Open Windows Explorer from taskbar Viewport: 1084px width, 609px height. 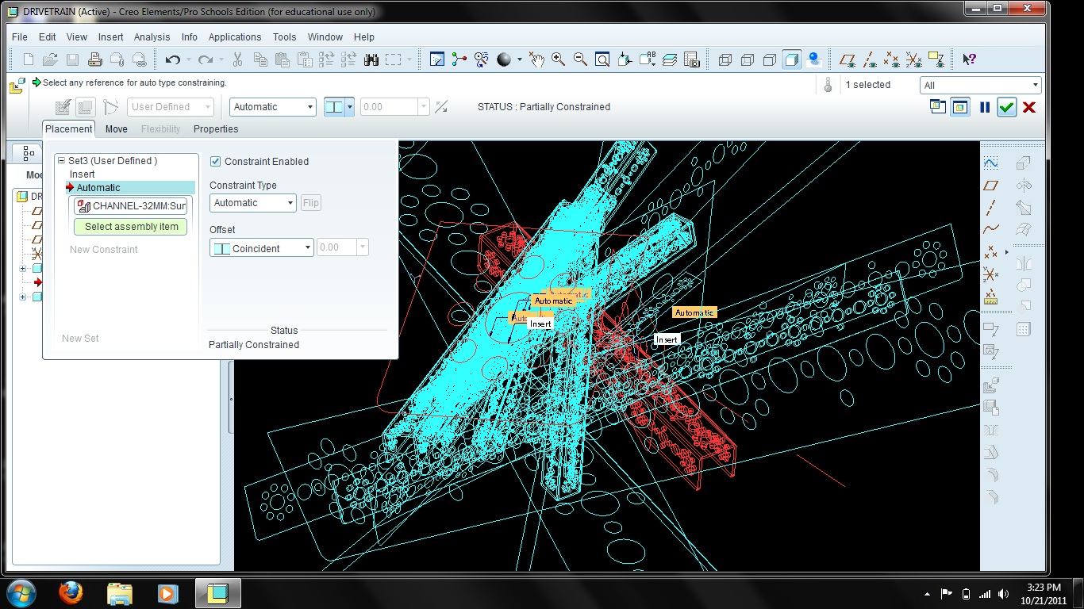119,593
